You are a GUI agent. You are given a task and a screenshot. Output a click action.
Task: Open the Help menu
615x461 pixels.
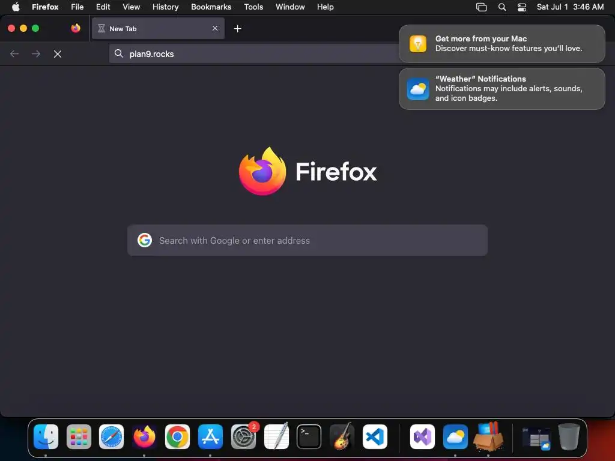pos(326,7)
